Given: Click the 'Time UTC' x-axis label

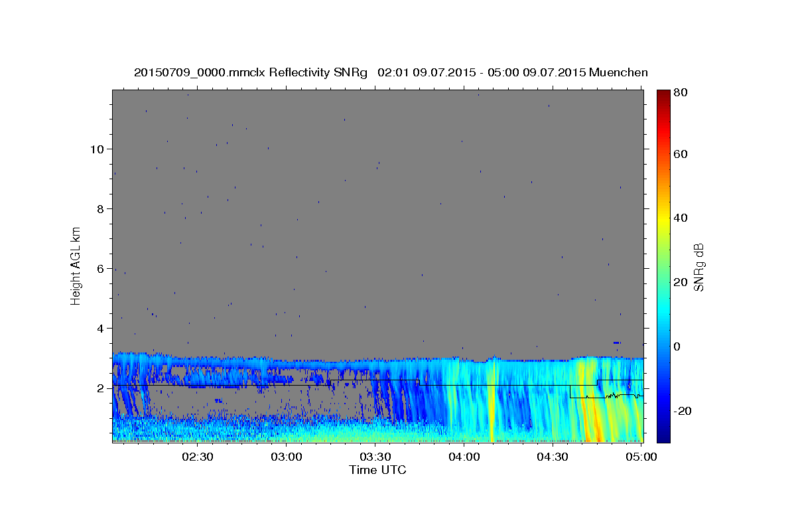Looking at the screenshot, I should click(377, 470).
